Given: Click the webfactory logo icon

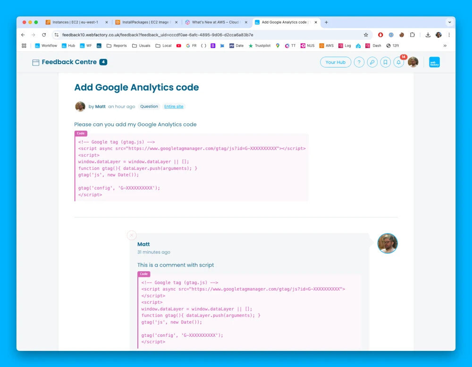Looking at the screenshot, I should pos(434,62).
